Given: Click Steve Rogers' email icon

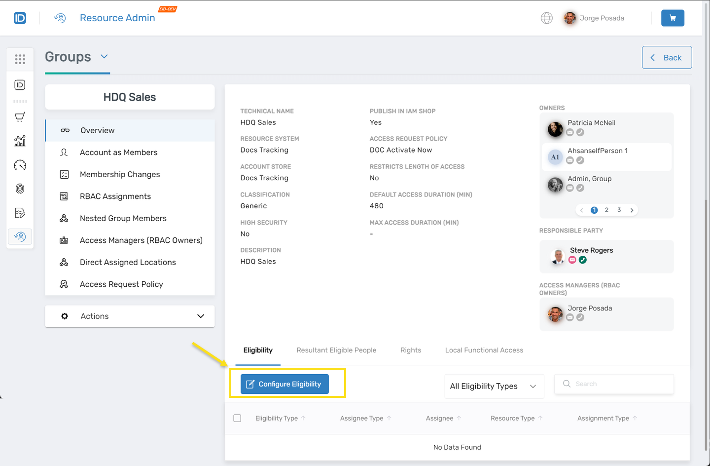Looking at the screenshot, I should click(572, 260).
